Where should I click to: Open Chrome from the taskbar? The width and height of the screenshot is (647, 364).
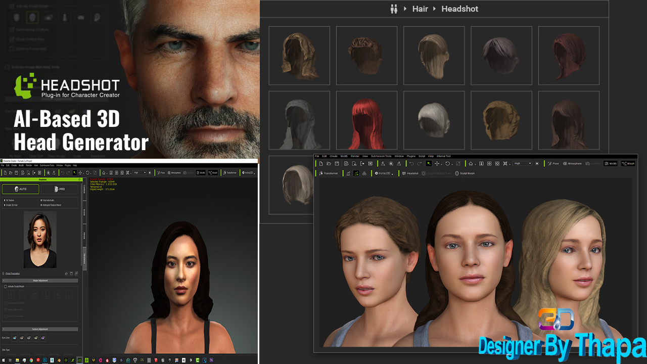click(x=31, y=360)
